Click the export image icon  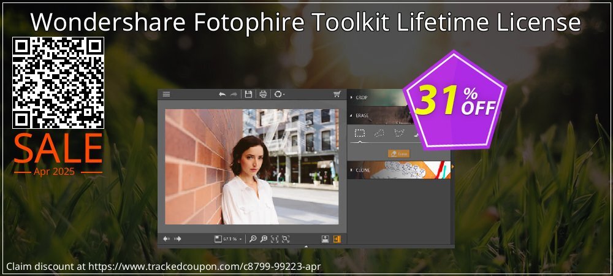[326, 239]
